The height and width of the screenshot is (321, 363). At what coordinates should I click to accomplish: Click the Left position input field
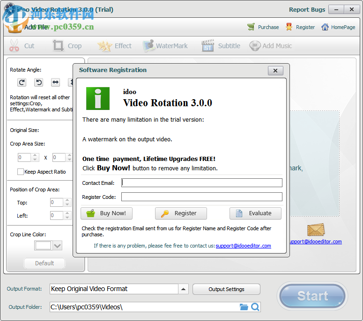(57, 215)
